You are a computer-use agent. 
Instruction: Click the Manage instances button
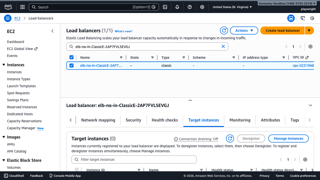pyautogui.click(x=288, y=138)
